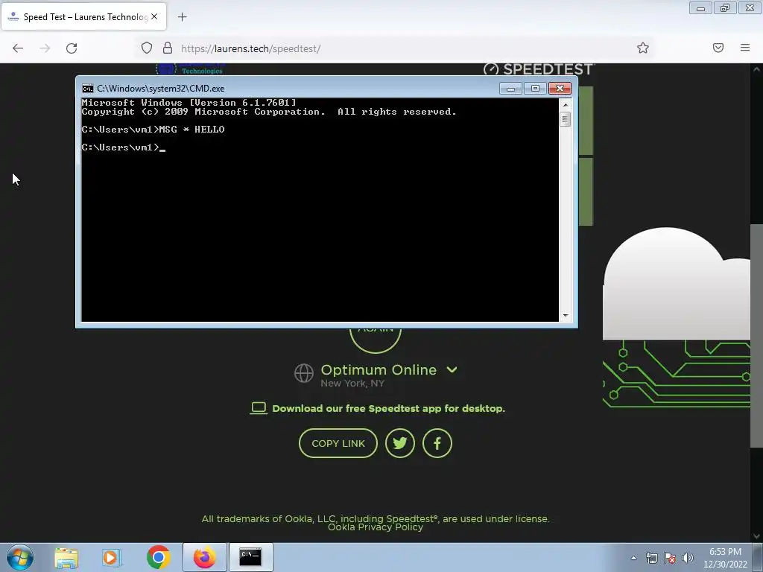Screen dimensions: 763x572
Task: Reload the page with the refresh icon
Action: [x=72, y=48]
